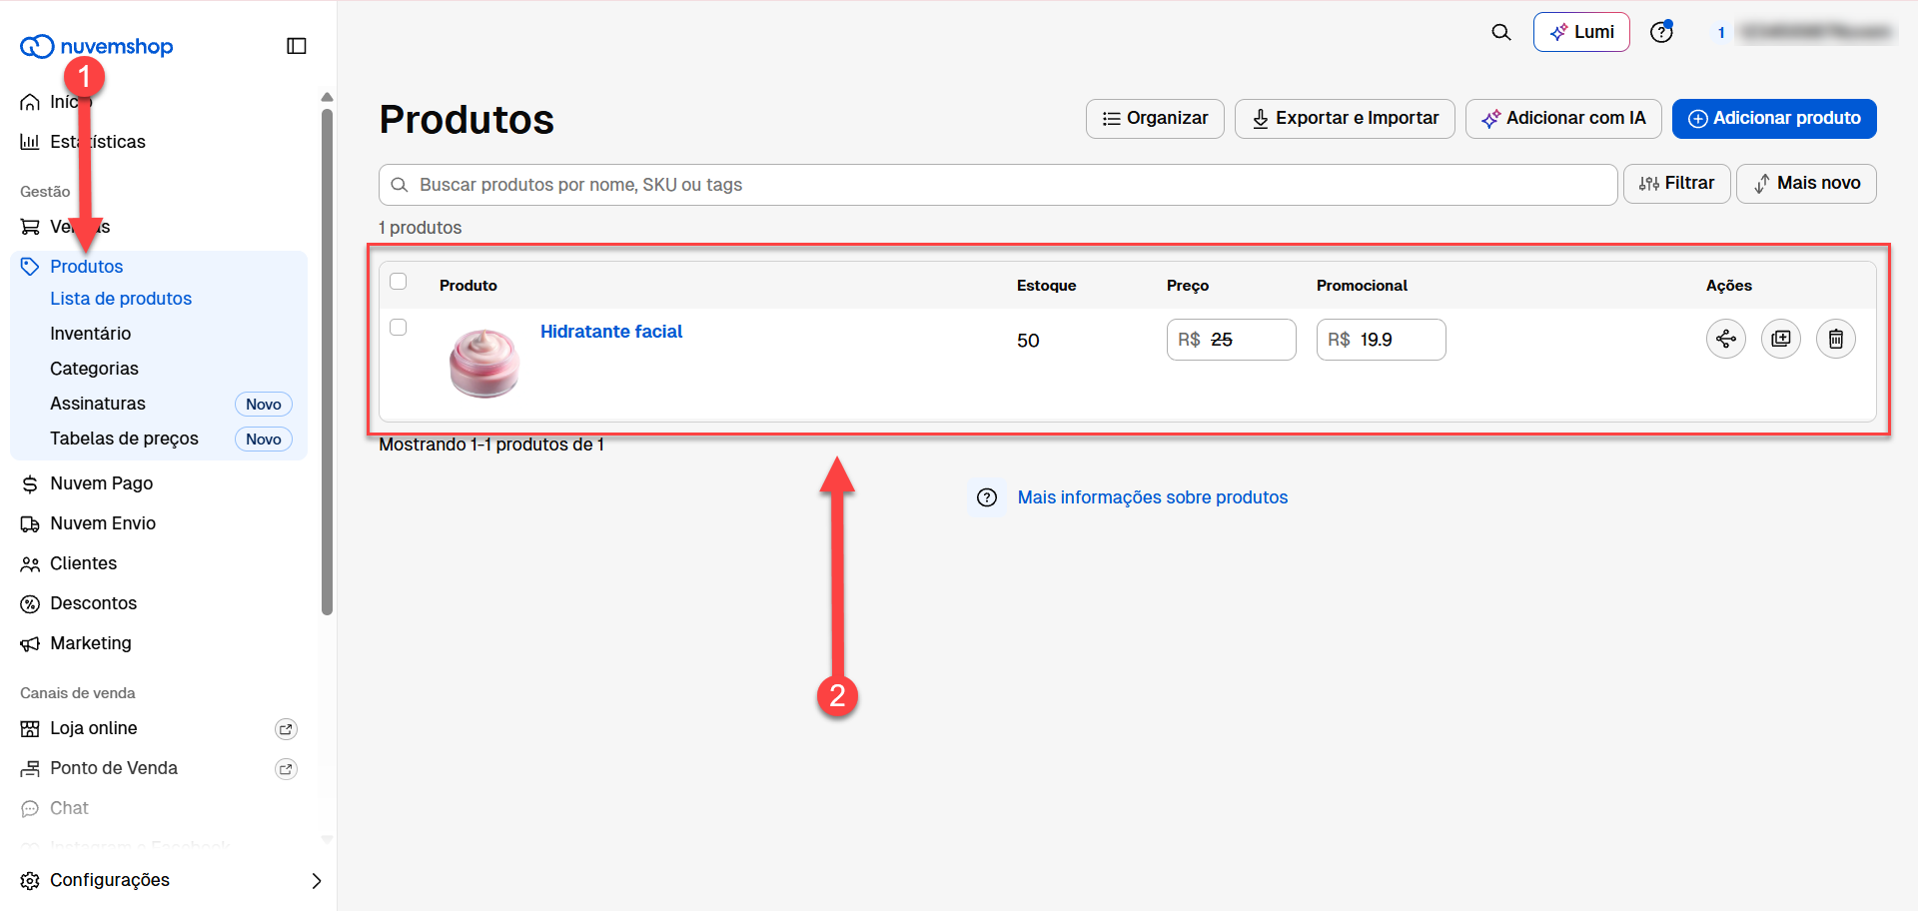Expand the Configurações chevron
This screenshot has width=1918, height=911.
click(317, 881)
